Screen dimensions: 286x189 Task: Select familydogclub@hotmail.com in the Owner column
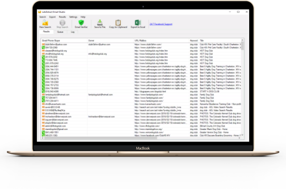[x=101, y=94]
